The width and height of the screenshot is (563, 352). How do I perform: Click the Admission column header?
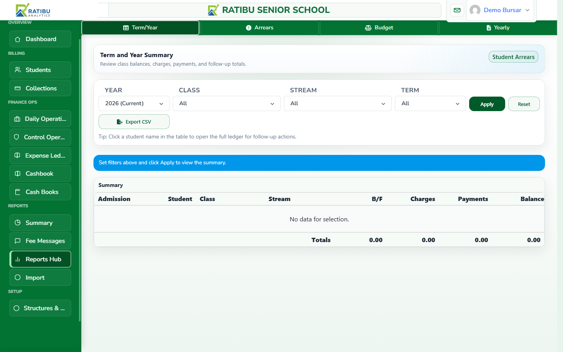[x=114, y=199]
